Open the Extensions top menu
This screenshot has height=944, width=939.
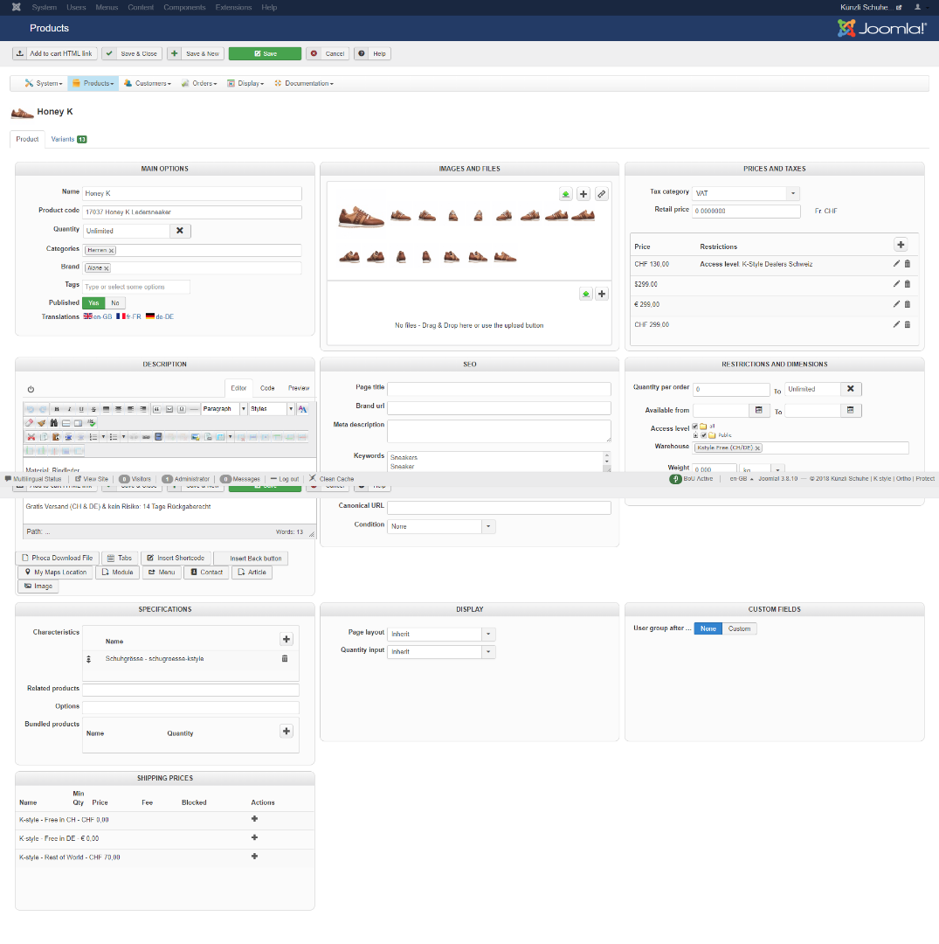[233, 7]
